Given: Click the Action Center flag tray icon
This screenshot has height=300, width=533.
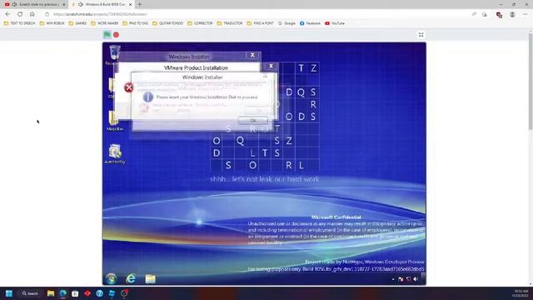Looking at the screenshot, I should (401, 279).
